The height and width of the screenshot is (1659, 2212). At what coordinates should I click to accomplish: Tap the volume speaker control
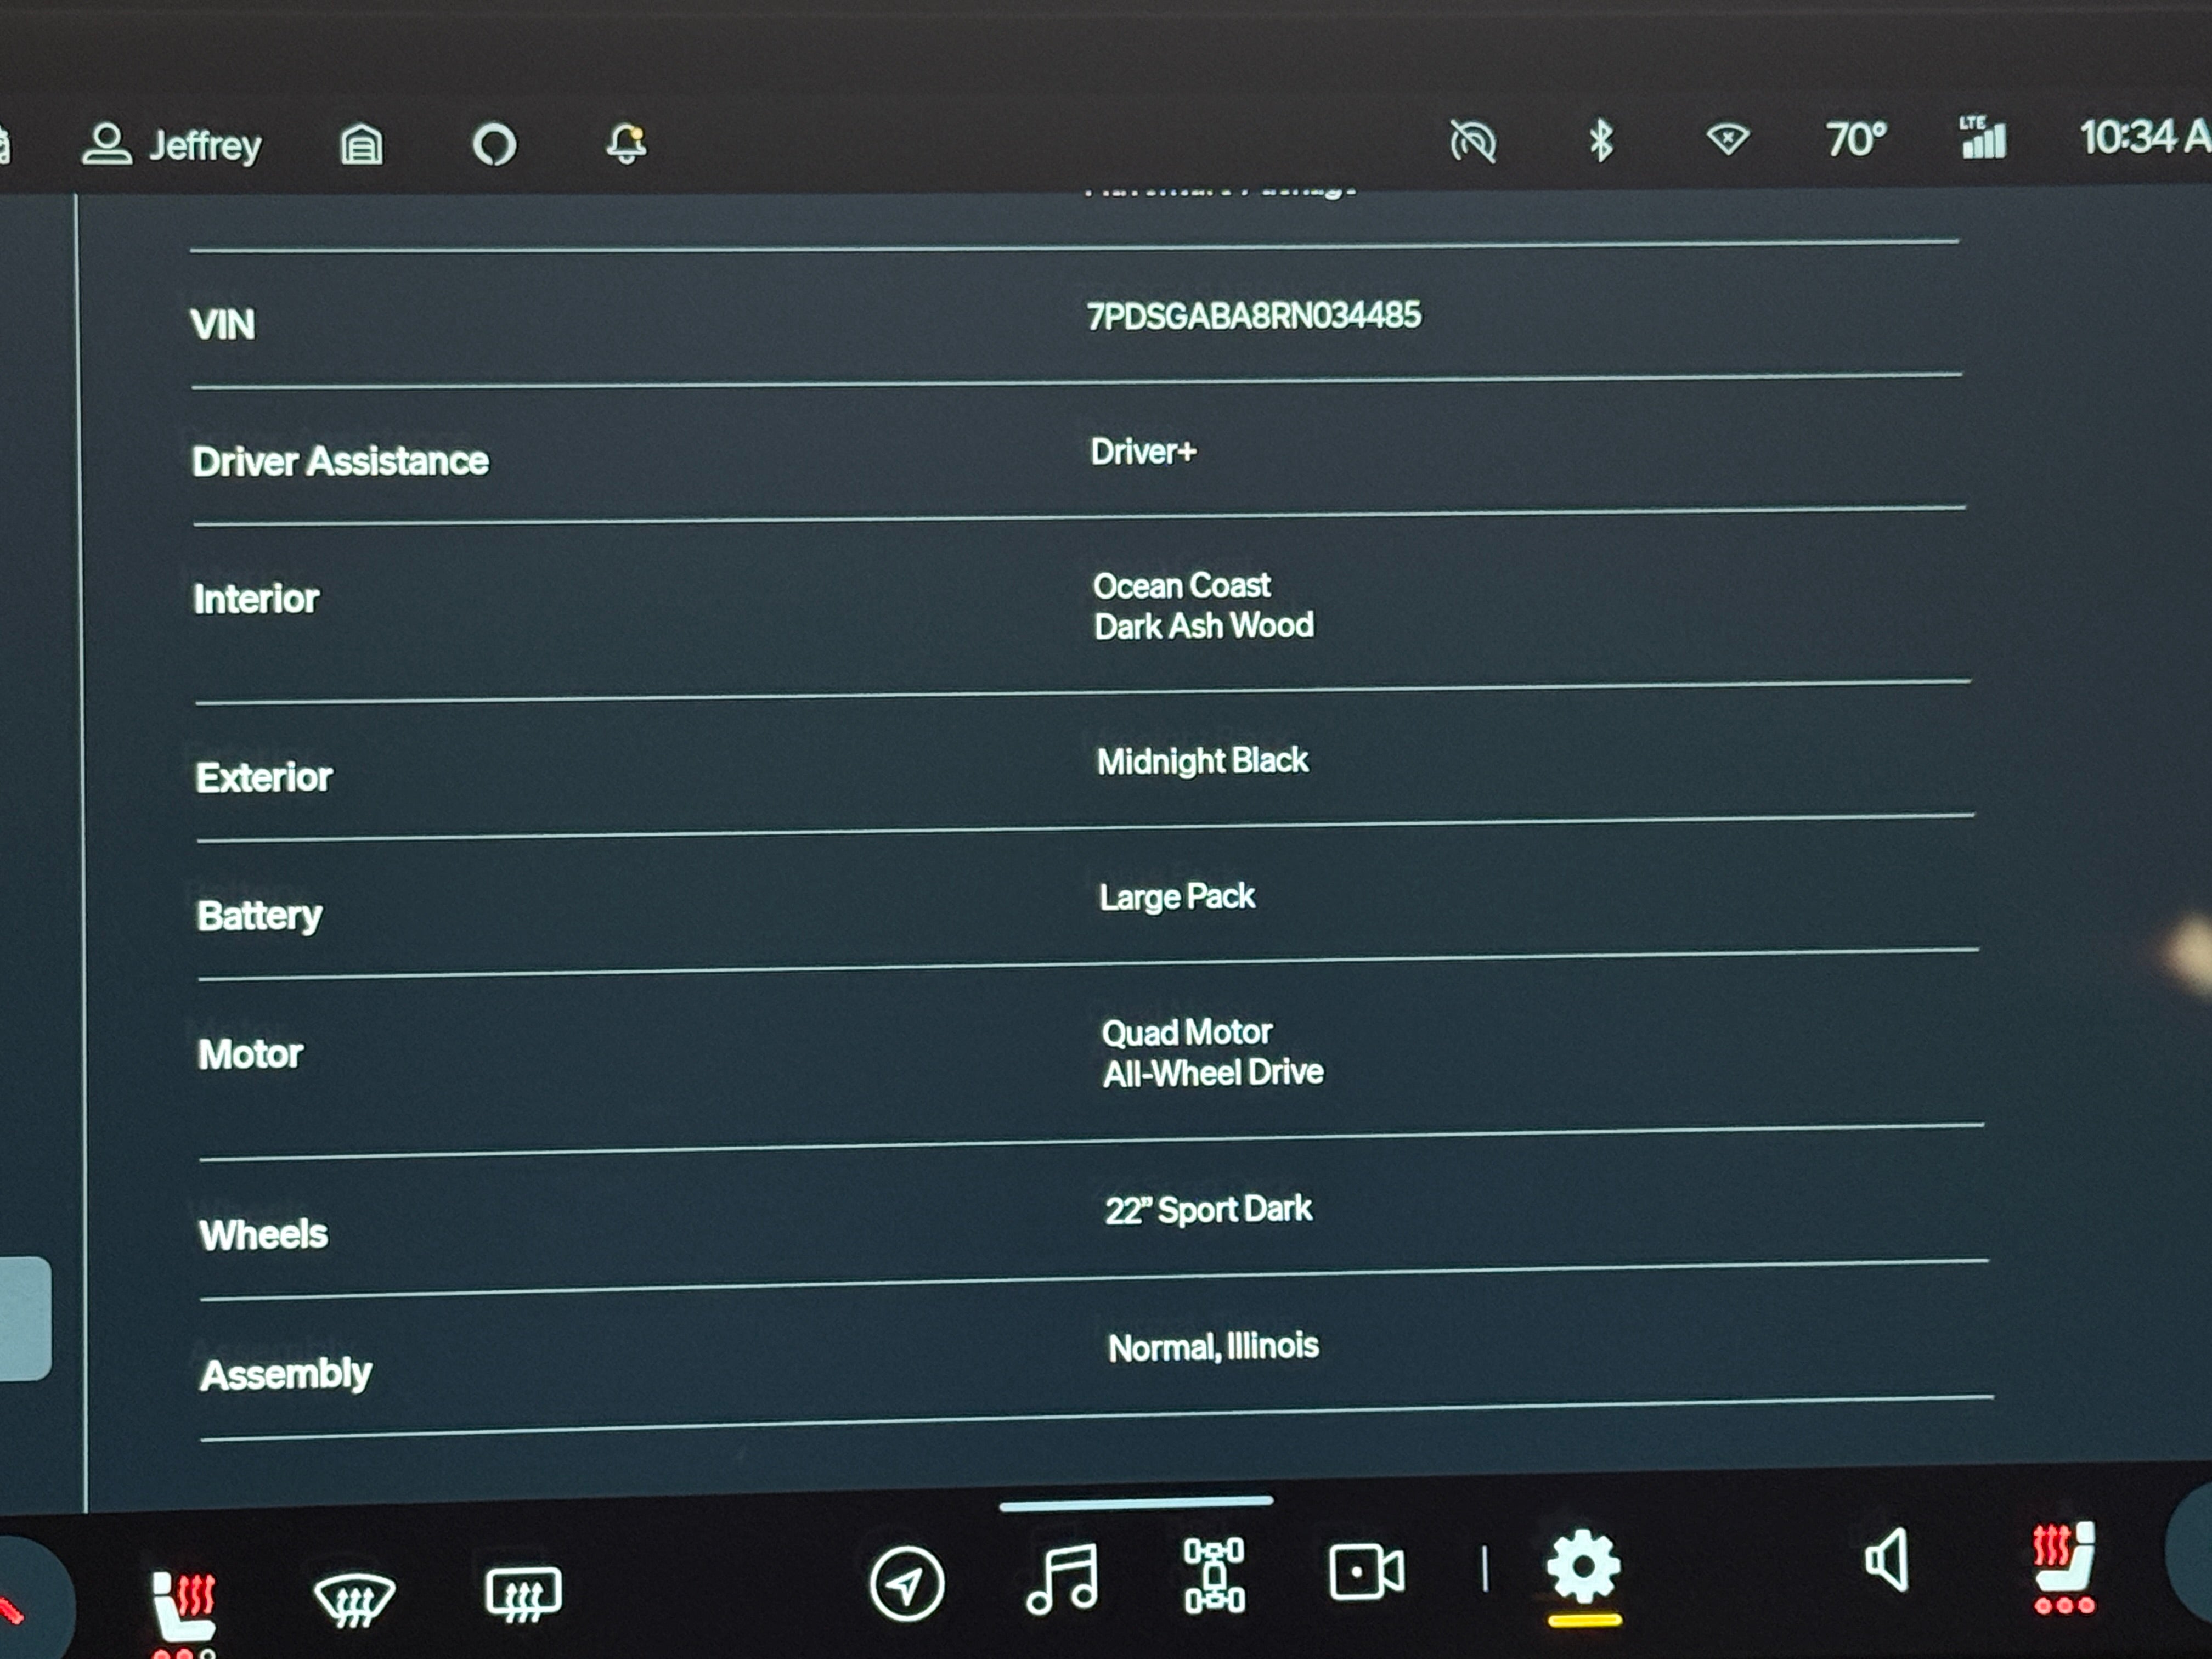1887,1560
